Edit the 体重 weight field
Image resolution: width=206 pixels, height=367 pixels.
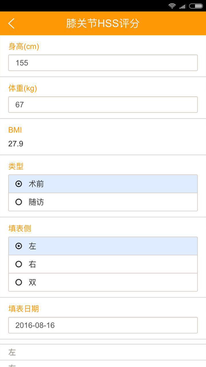[x=103, y=105]
